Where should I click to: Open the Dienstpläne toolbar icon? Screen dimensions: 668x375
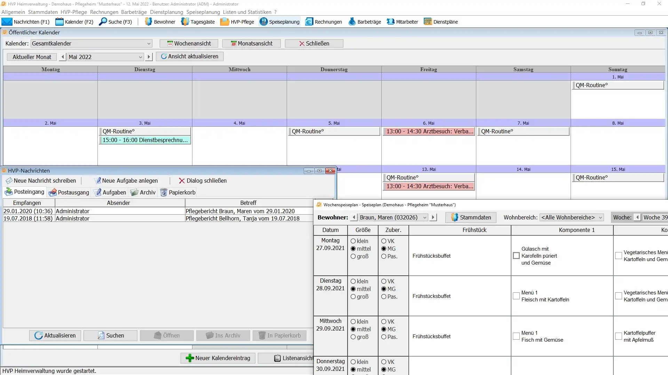tap(428, 22)
